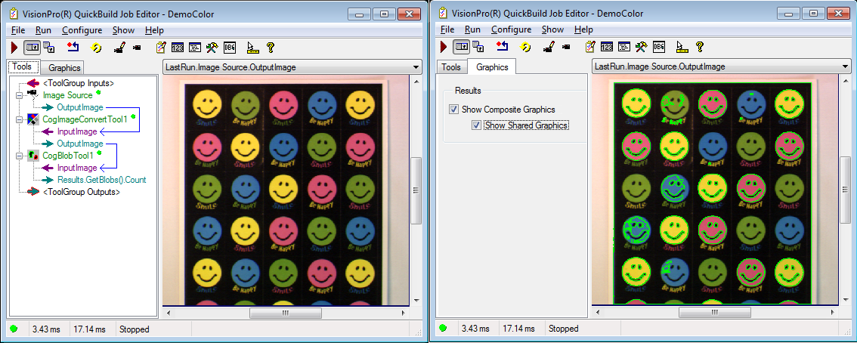The height and width of the screenshot is (343, 857).
Task: Click small camera toolbar icon in Tools-tab window
Action: click(137, 48)
